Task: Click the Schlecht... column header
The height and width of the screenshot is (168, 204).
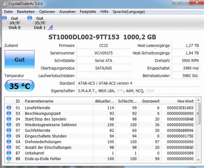Action: [127, 101]
